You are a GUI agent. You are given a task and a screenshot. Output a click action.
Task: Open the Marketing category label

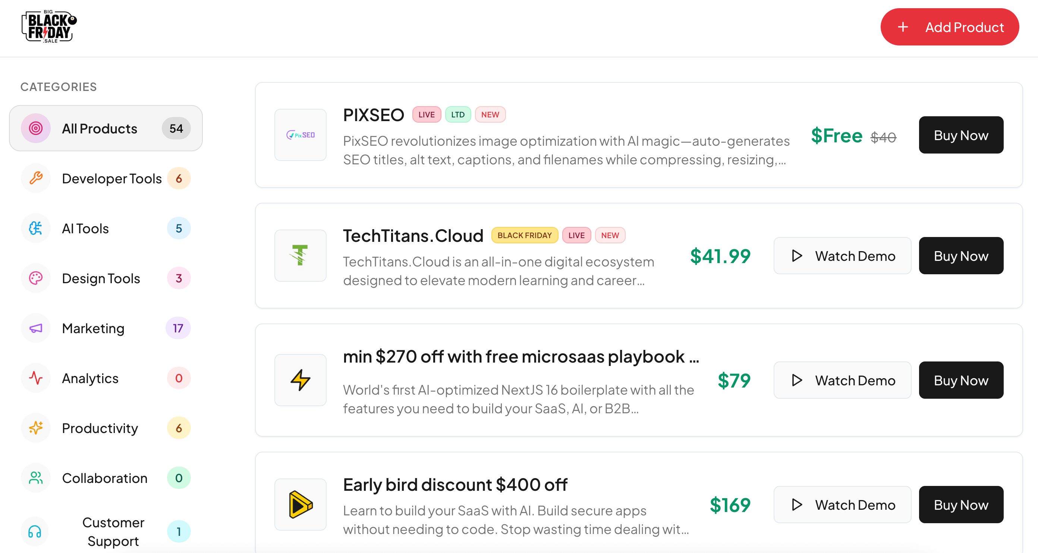[x=93, y=328]
